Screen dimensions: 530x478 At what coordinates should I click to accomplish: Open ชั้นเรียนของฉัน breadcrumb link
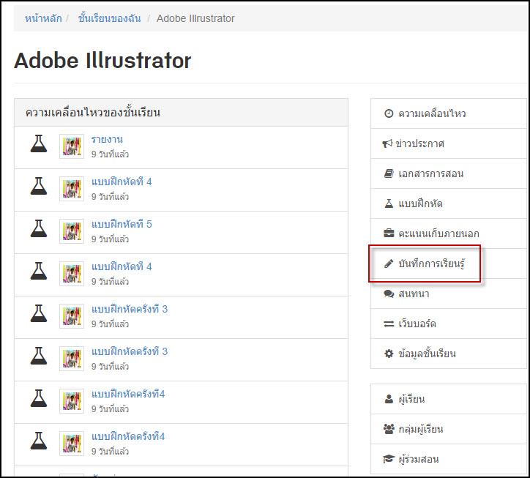click(110, 18)
